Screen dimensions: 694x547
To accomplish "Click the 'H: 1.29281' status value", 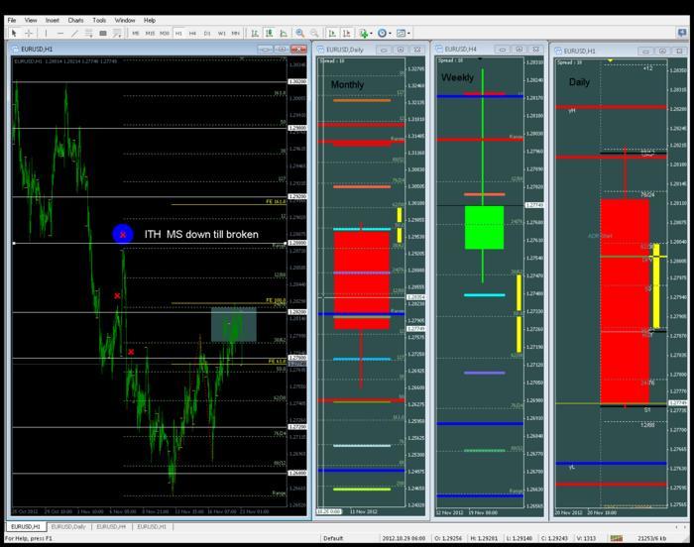I will click(484, 538).
